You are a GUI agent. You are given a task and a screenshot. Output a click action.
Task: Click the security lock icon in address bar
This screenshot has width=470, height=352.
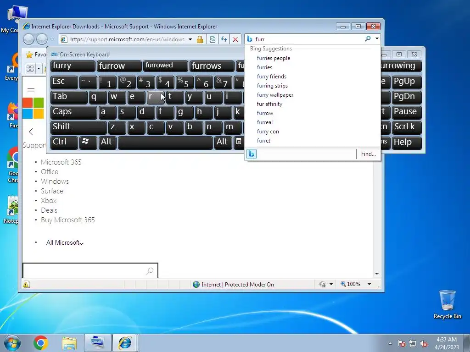(x=200, y=39)
